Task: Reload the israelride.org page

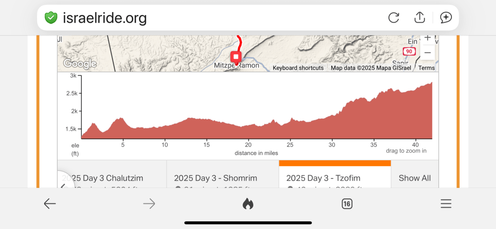Action: pyautogui.click(x=394, y=18)
